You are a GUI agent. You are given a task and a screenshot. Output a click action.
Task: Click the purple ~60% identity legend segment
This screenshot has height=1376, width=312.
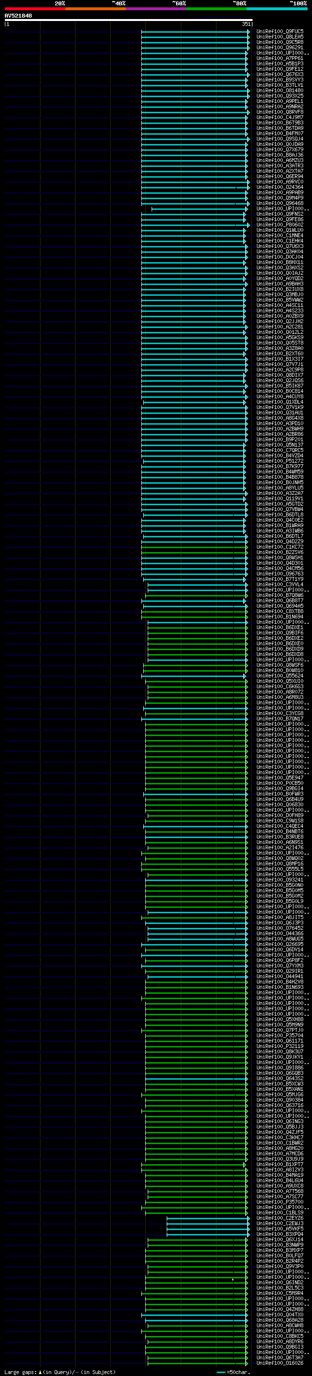[x=156, y=9]
